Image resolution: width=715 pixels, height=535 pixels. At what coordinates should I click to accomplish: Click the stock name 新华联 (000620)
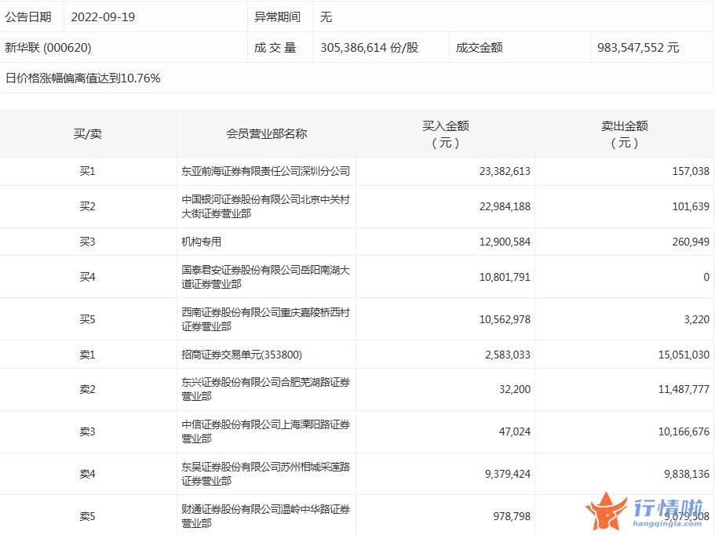pyautogui.click(x=48, y=47)
